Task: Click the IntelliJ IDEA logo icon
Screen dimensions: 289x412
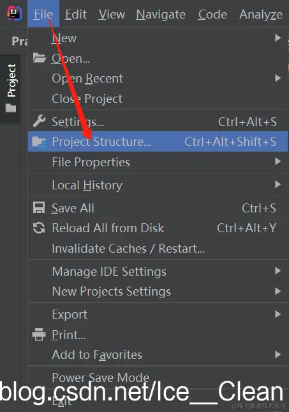Action: point(14,13)
